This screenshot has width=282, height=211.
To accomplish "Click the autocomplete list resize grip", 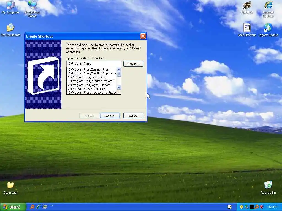I will tap(119, 92).
